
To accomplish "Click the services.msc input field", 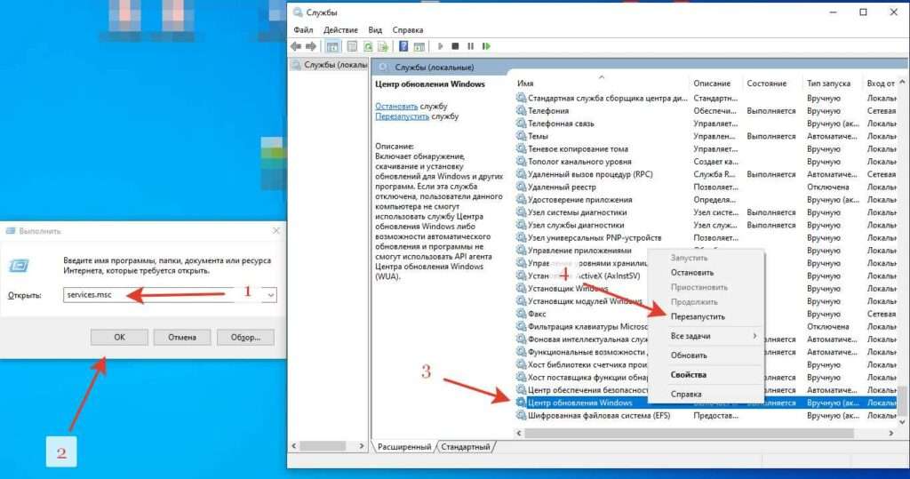I will tap(164, 295).
